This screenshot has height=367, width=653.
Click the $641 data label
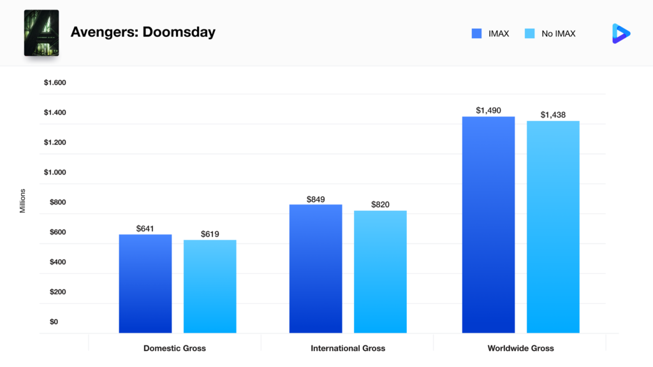click(145, 229)
